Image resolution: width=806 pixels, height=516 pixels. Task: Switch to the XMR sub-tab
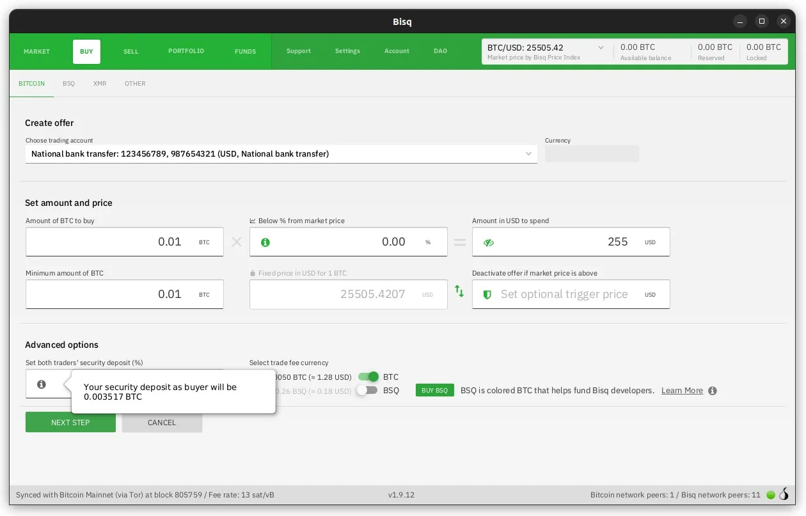pos(100,84)
